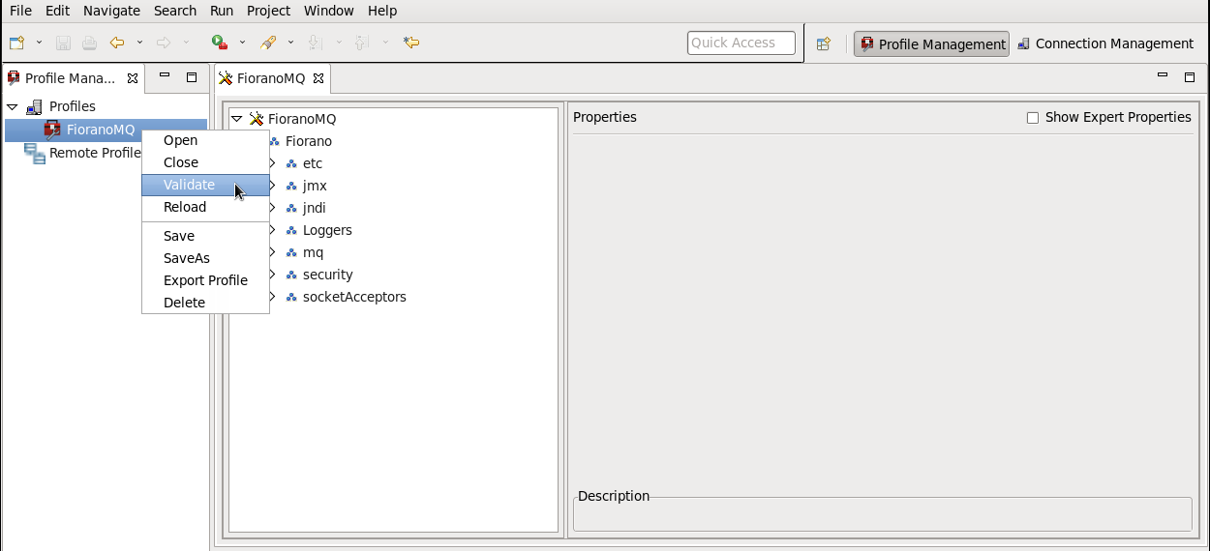Select the Profiles tree item
This screenshot has height=551, width=1210.
(x=73, y=106)
